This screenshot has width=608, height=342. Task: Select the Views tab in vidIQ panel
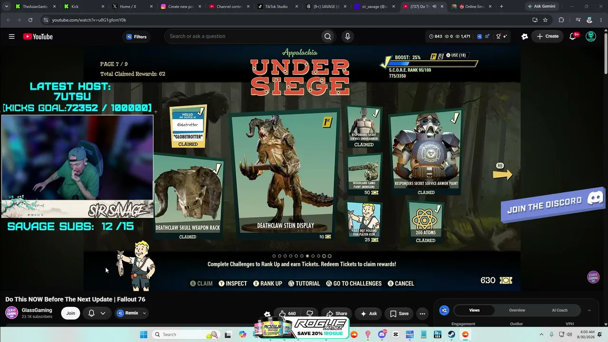[475, 310]
